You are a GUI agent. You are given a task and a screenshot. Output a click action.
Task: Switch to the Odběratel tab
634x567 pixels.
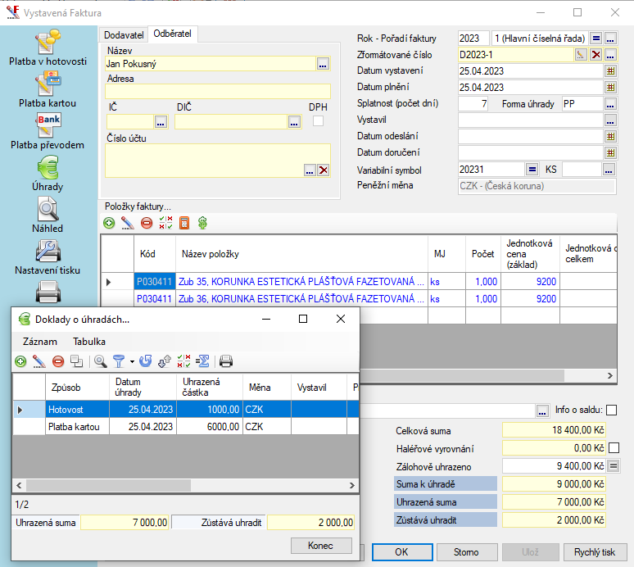click(x=172, y=34)
